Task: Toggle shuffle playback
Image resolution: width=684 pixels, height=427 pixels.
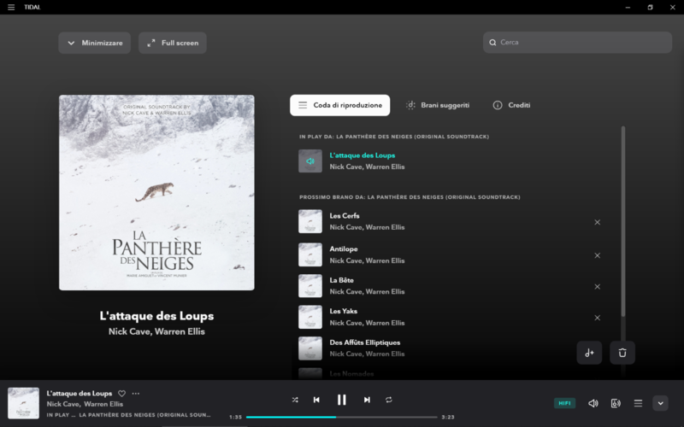Action: tap(295, 400)
